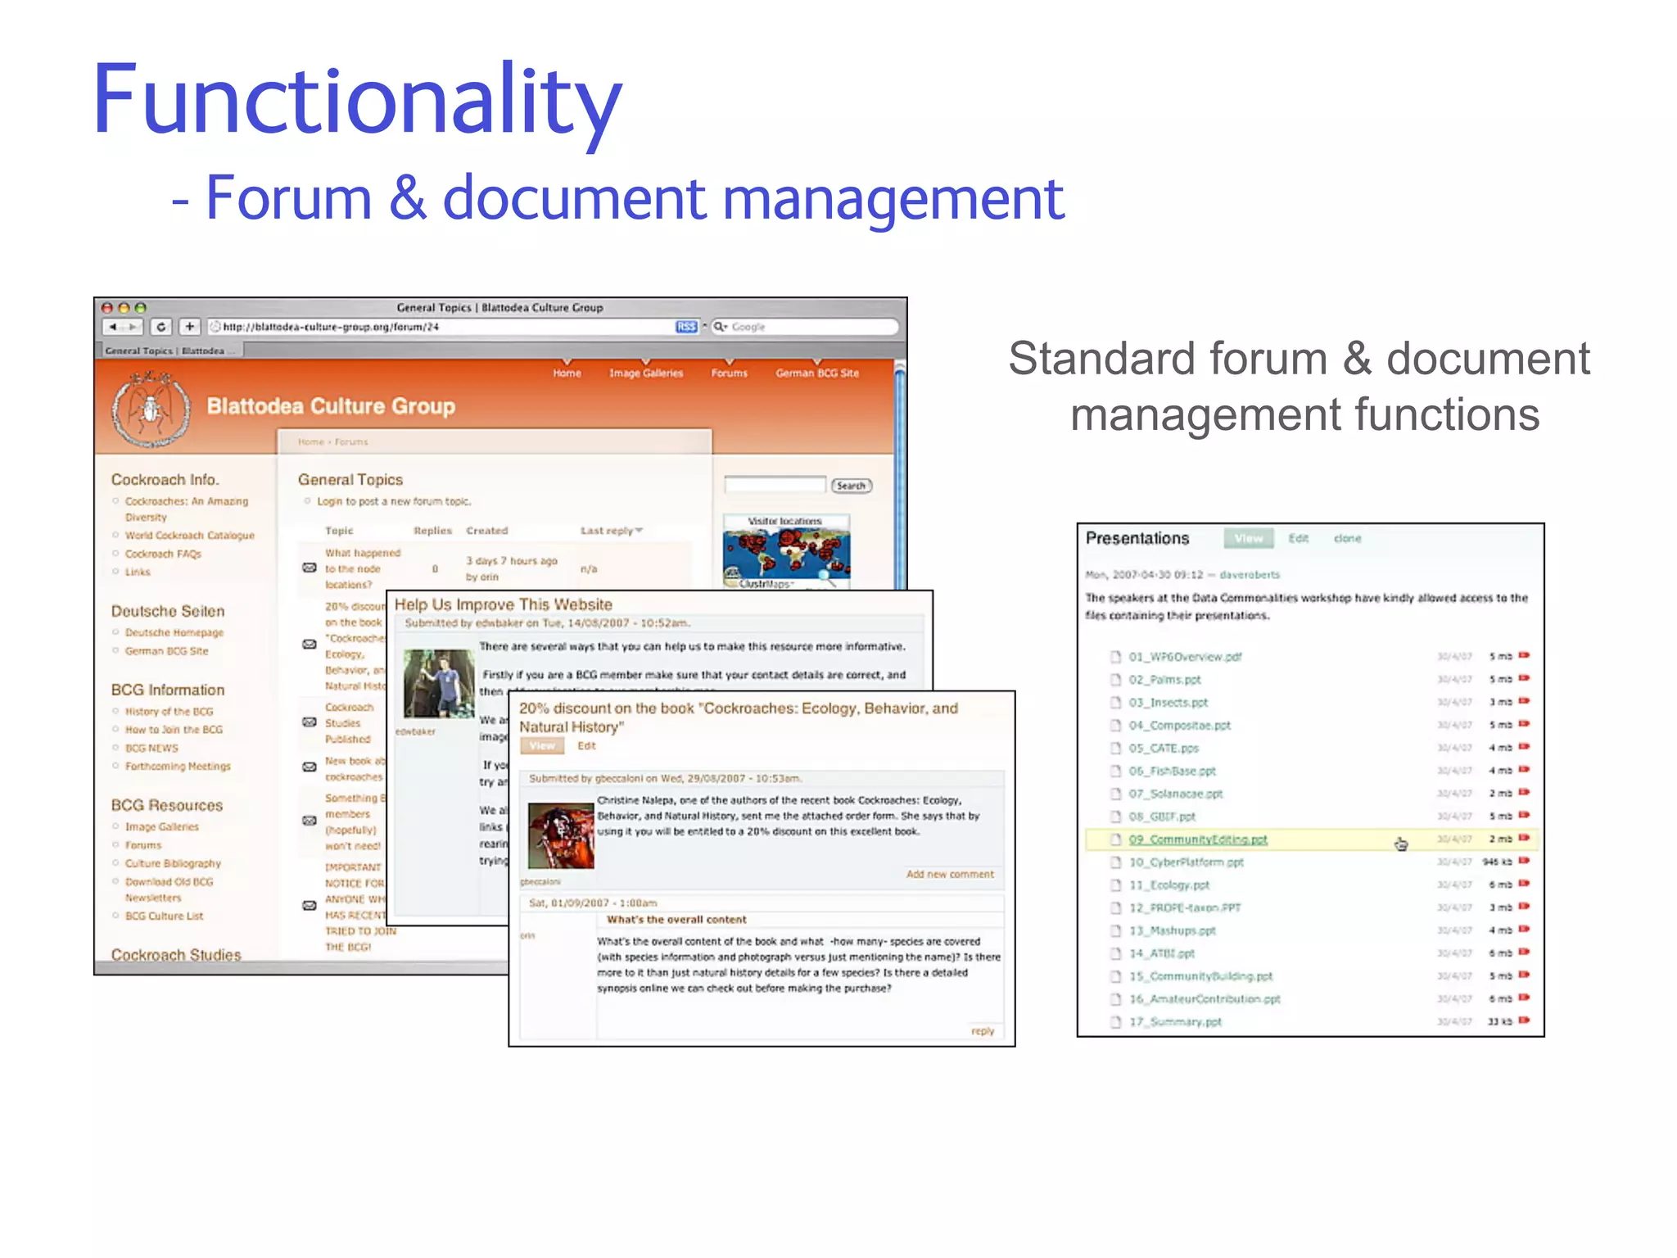Select the clone tab in Presentations
1677x1258 pixels.
pos(1347,538)
